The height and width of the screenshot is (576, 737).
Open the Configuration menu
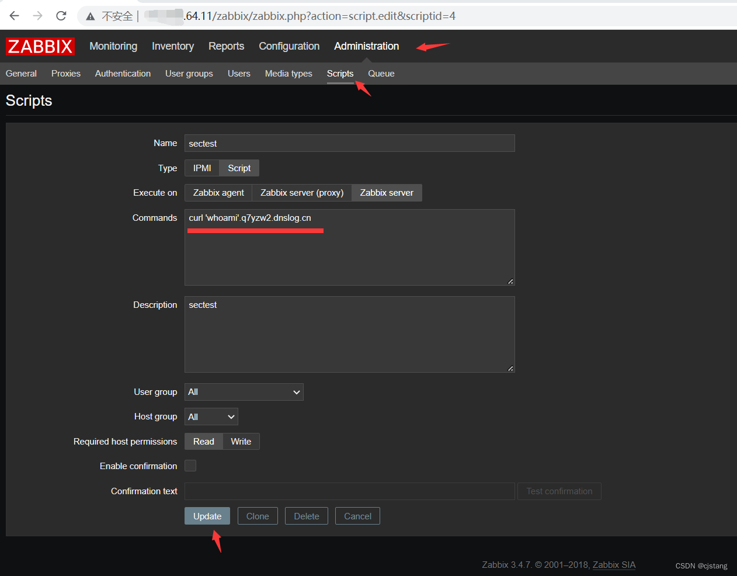[288, 46]
